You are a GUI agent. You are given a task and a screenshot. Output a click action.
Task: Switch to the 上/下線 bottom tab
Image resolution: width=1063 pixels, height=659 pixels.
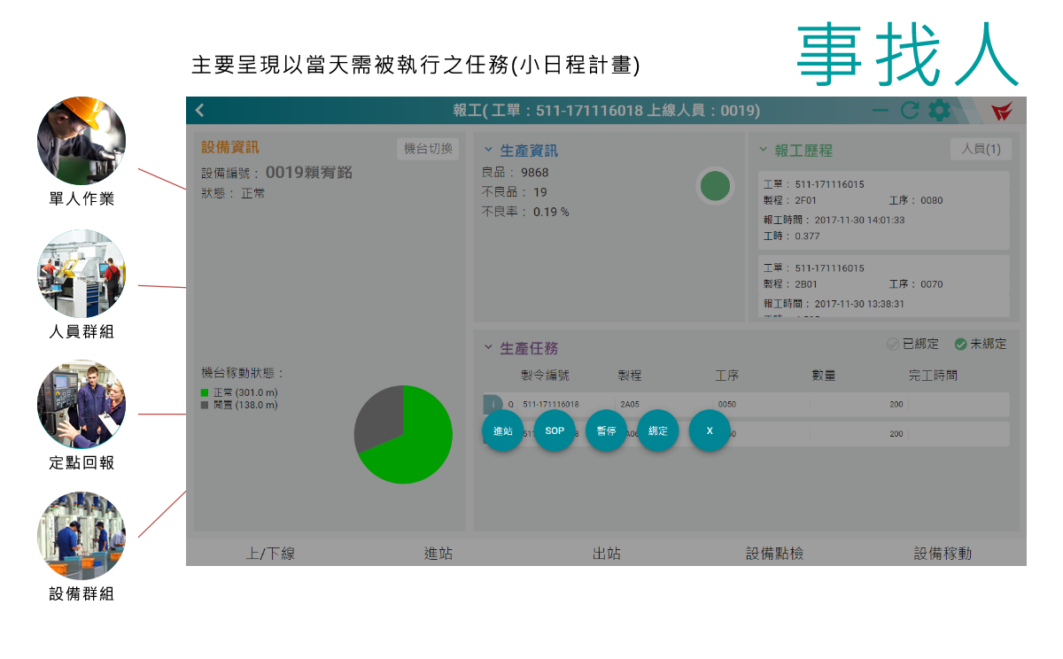click(270, 554)
